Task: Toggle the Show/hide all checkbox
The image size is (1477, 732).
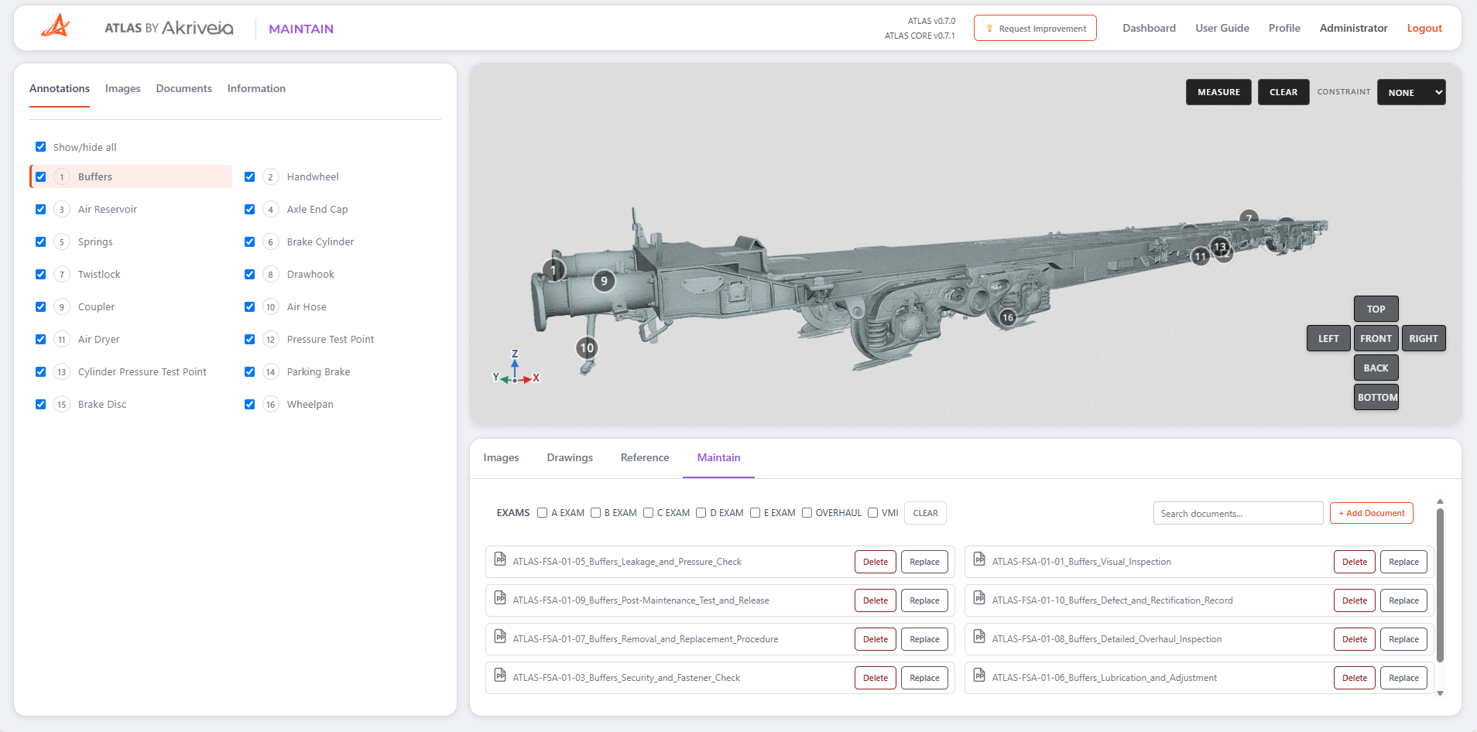Action: click(41, 147)
